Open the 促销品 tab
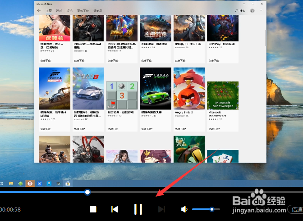303x221 pixels. (x=98, y=11)
